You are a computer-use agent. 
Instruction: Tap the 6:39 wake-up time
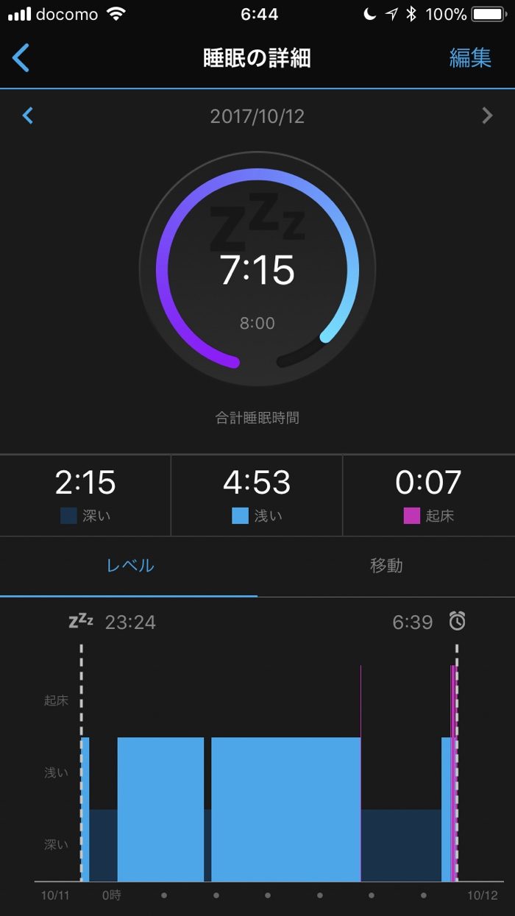413,622
